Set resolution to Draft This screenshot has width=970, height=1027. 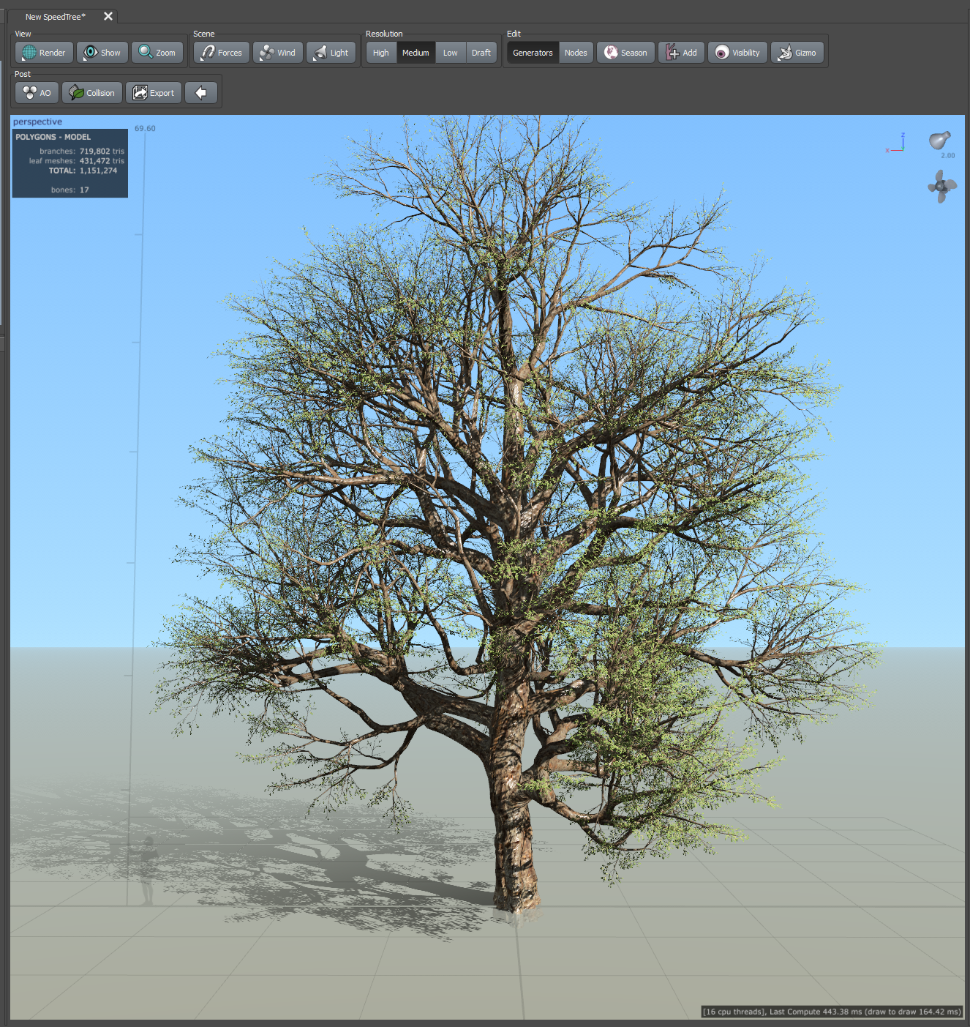(481, 53)
